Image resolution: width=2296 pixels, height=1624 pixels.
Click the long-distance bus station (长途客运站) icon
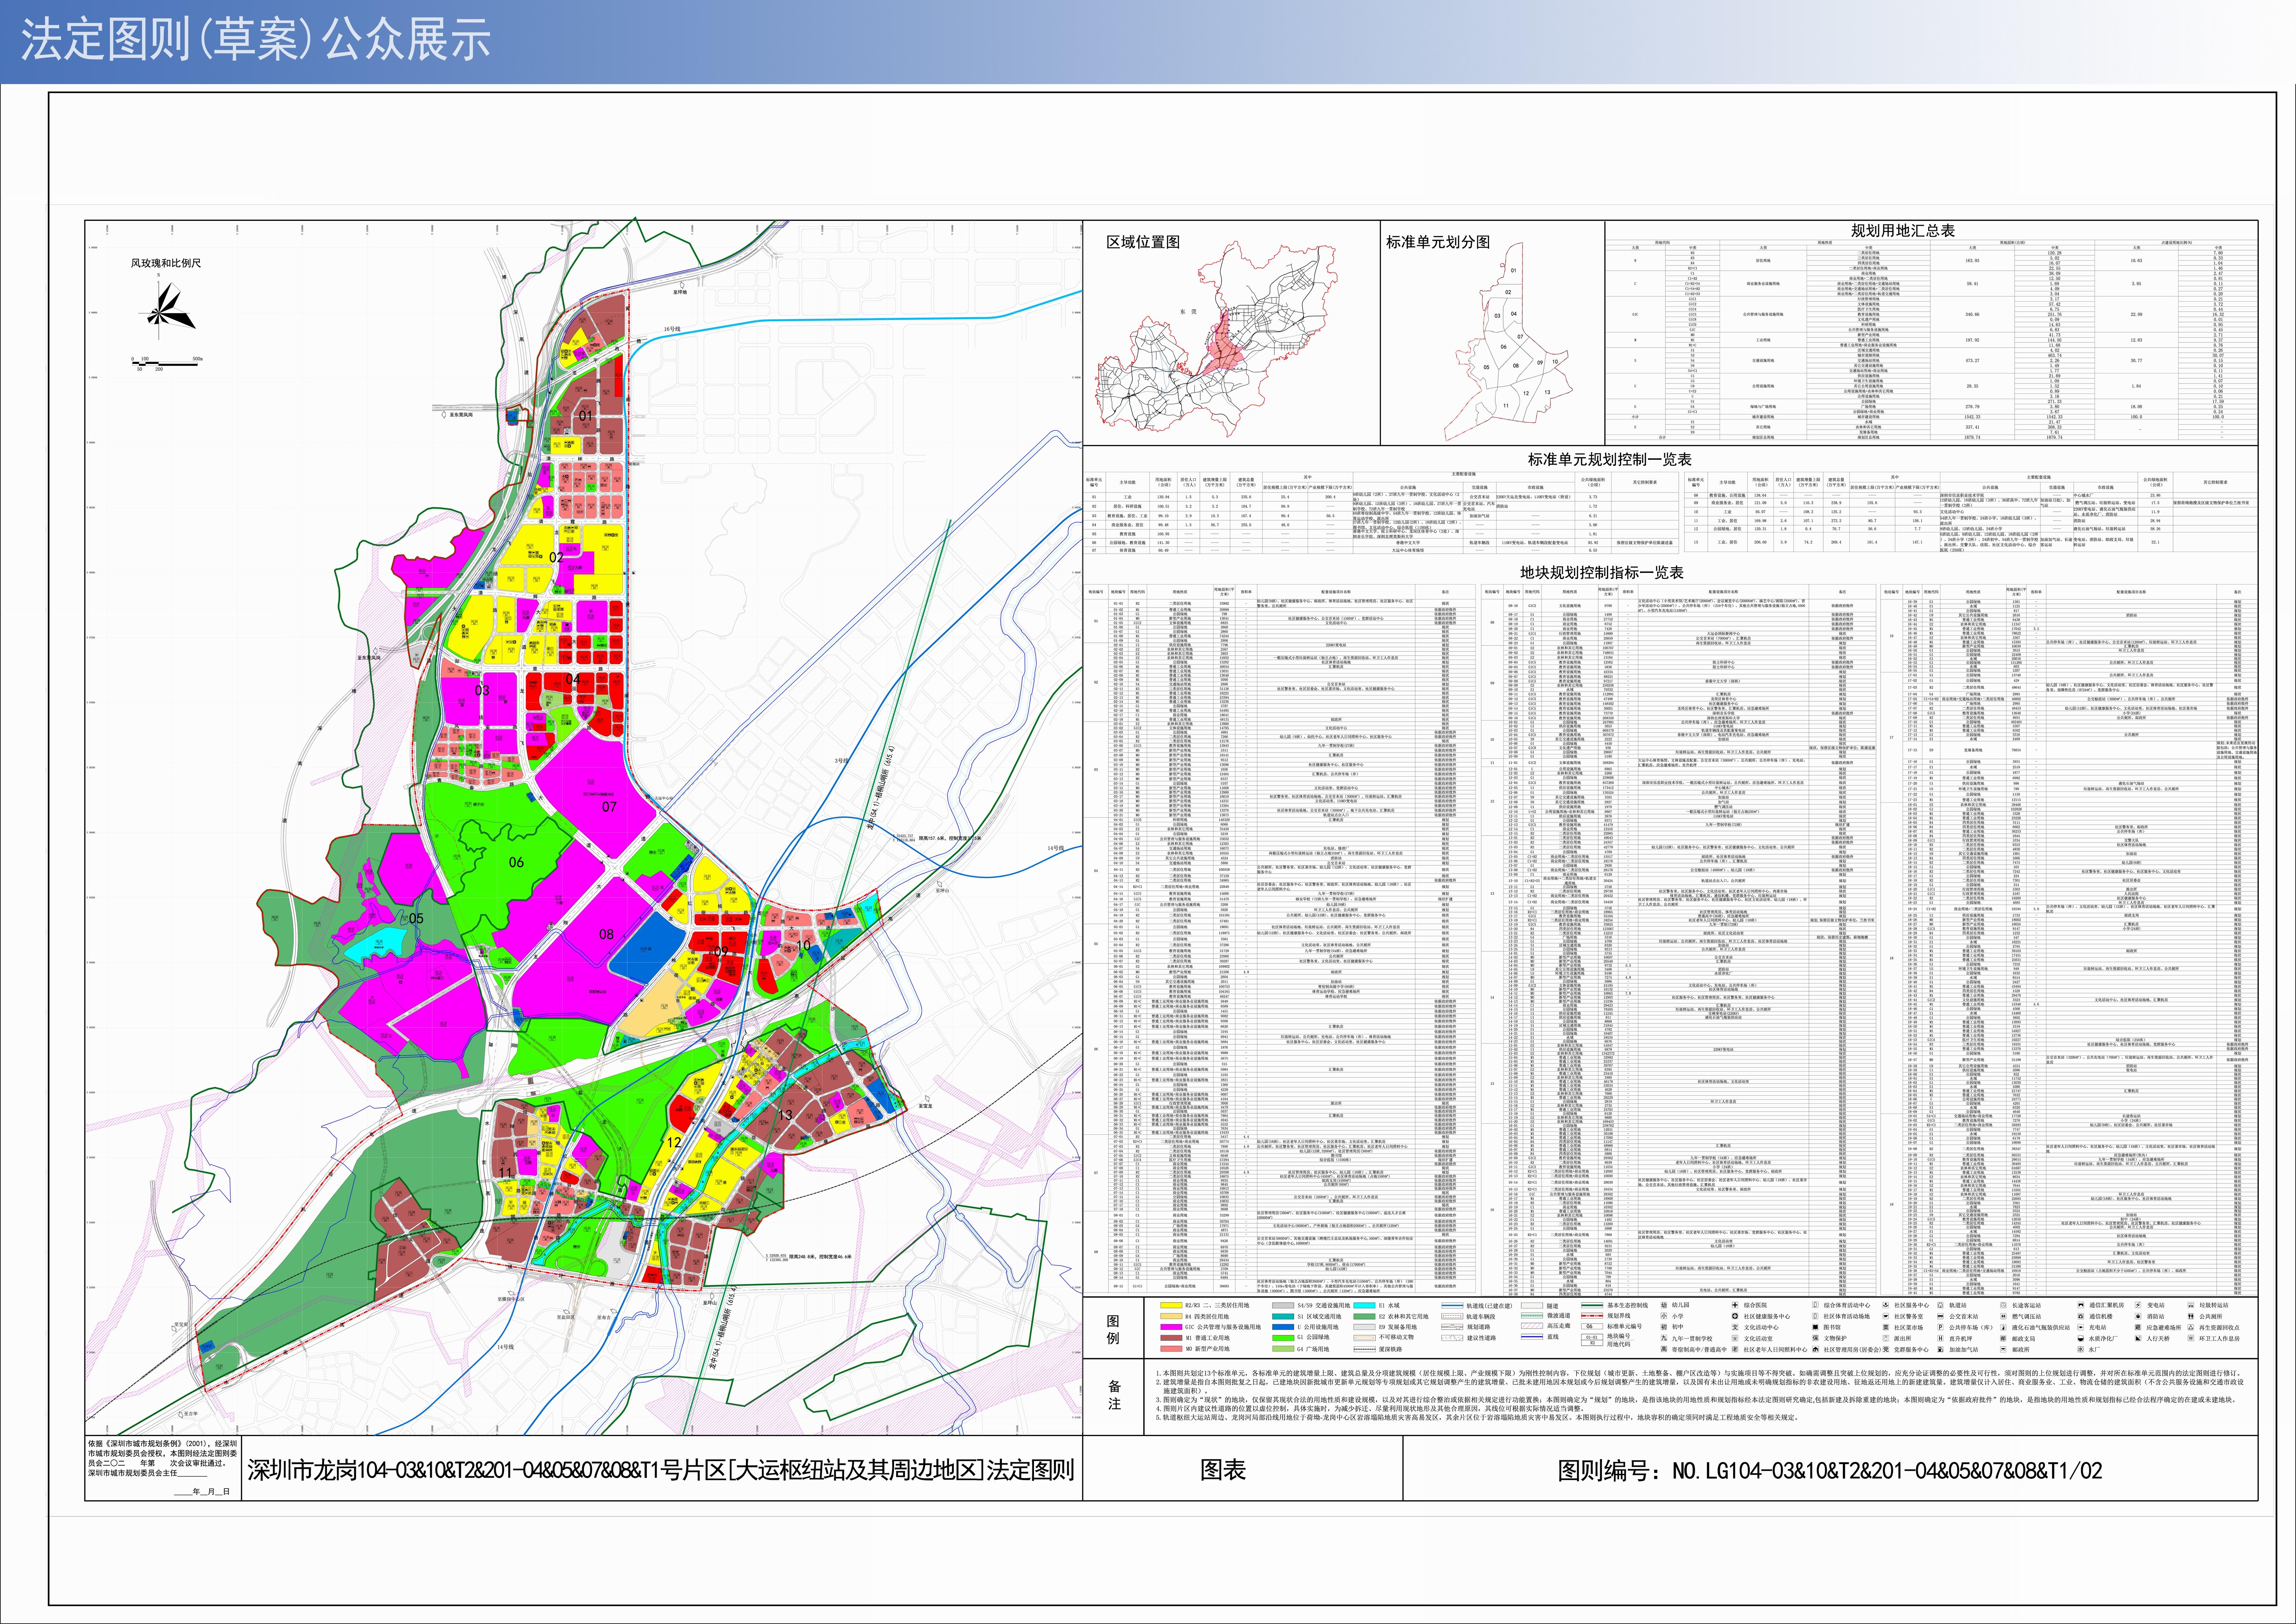pyautogui.click(x=2003, y=1305)
